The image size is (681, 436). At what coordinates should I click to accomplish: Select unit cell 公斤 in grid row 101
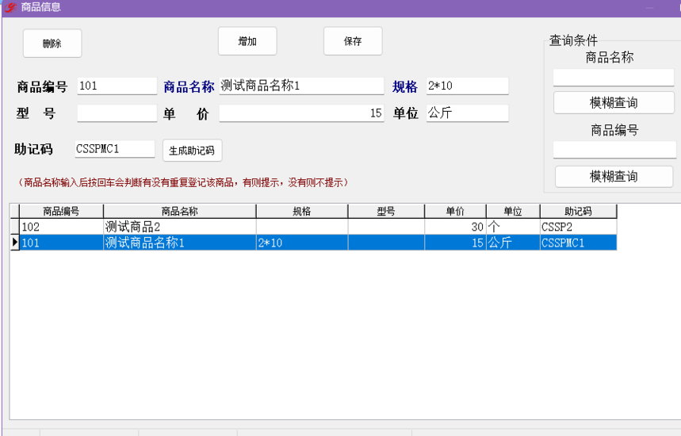click(513, 243)
